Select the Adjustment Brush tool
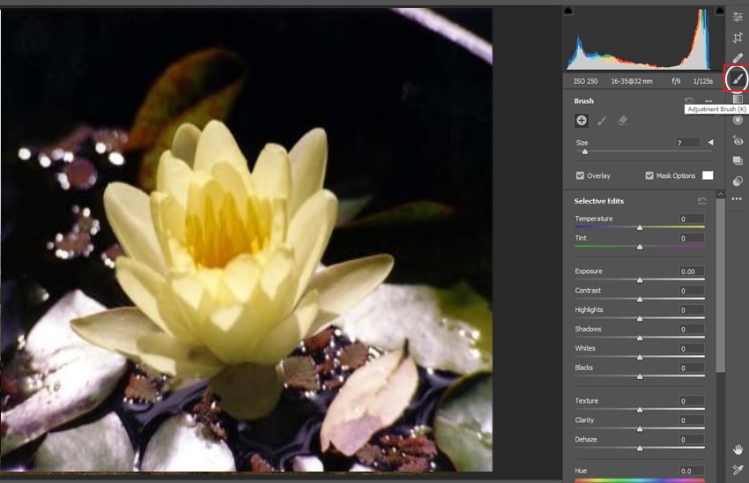Image resolution: width=749 pixels, height=483 pixels. click(x=737, y=79)
